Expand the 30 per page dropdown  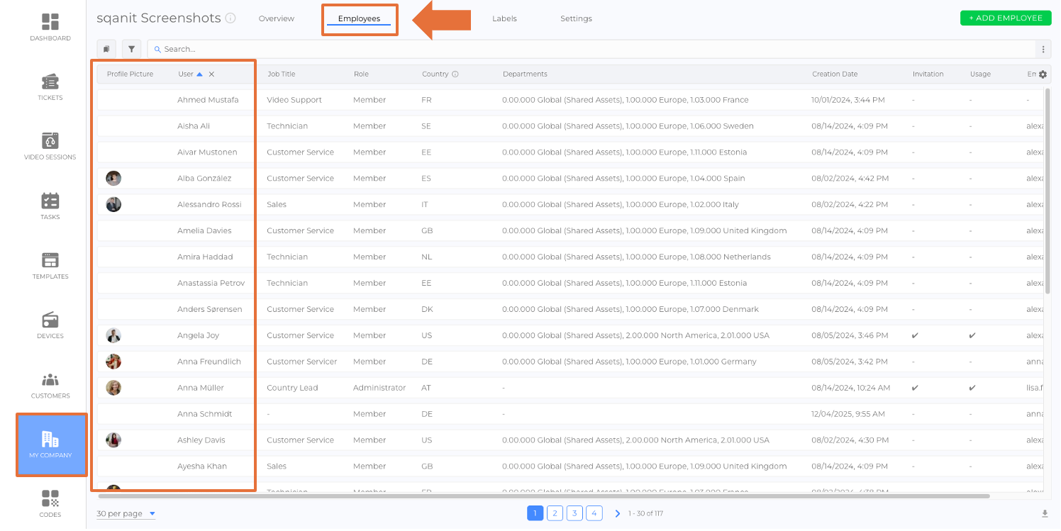click(126, 513)
